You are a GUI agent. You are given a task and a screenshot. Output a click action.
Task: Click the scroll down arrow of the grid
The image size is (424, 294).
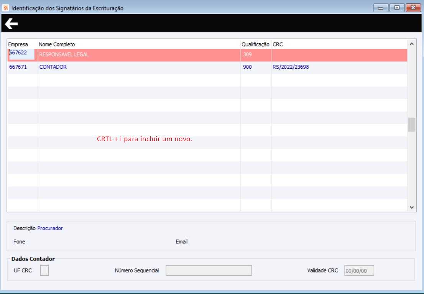(412, 207)
